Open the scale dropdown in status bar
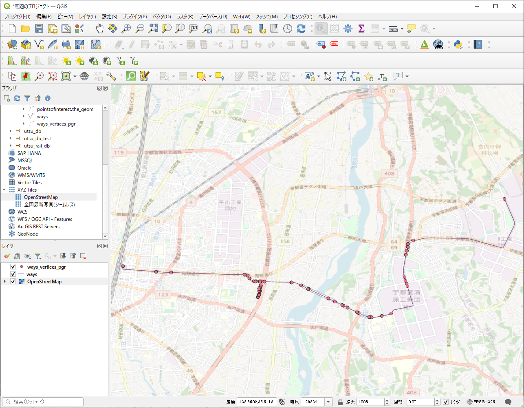524x408 pixels. coord(328,402)
